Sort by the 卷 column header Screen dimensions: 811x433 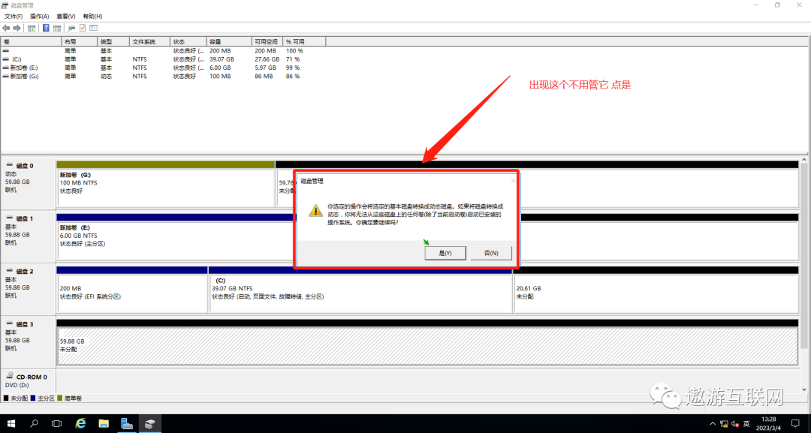[x=31, y=41]
